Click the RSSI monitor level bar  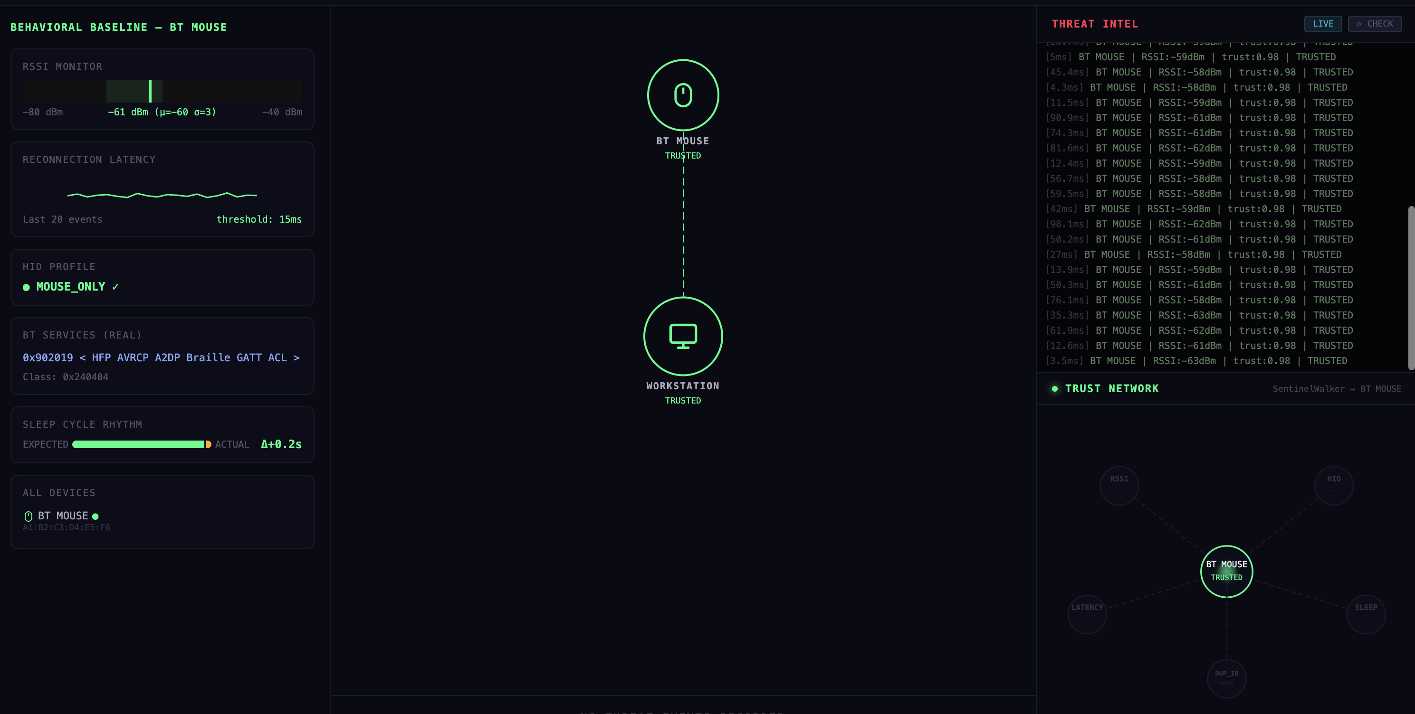click(162, 91)
